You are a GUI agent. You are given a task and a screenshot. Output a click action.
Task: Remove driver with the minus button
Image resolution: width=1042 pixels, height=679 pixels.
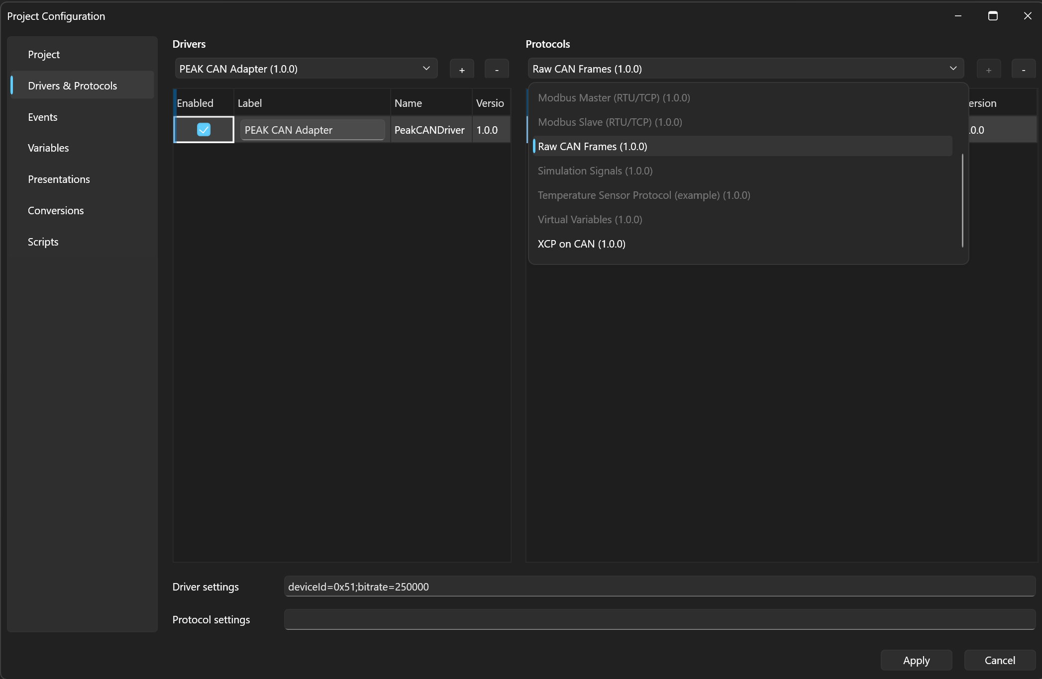pos(497,70)
